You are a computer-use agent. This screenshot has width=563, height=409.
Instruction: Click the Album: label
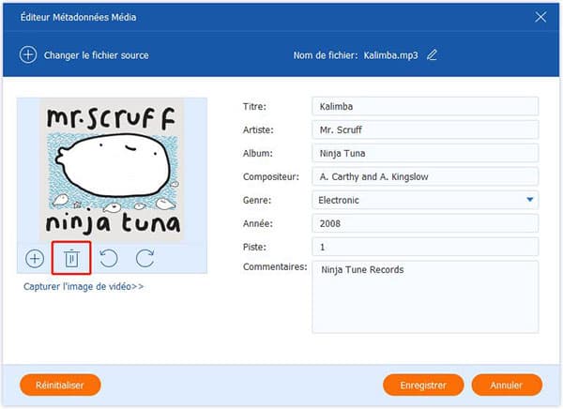click(x=258, y=153)
